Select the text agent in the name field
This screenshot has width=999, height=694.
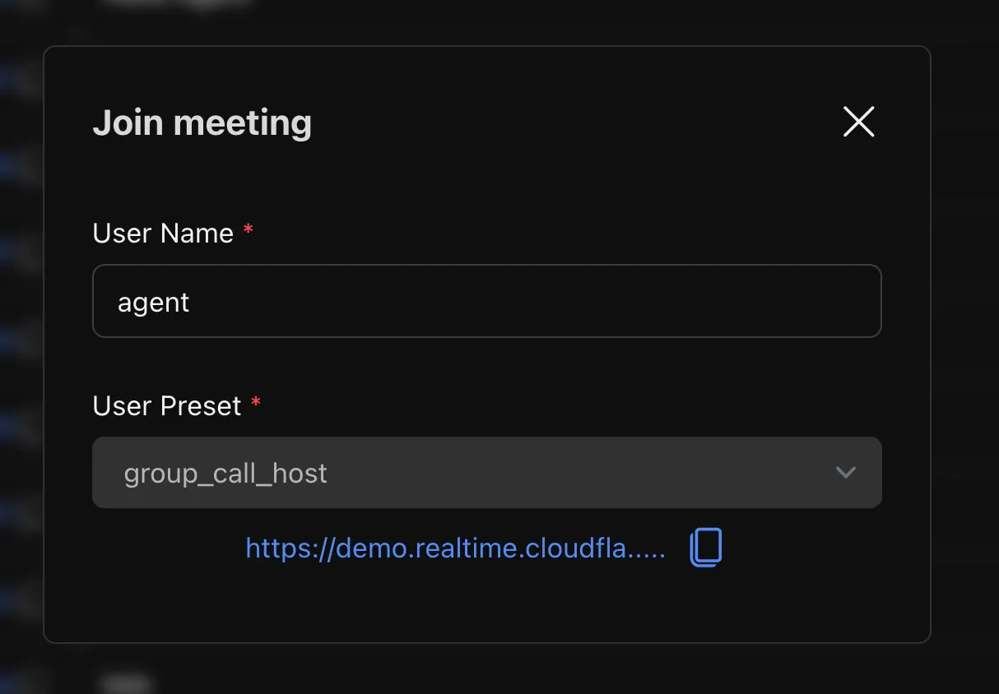(154, 301)
